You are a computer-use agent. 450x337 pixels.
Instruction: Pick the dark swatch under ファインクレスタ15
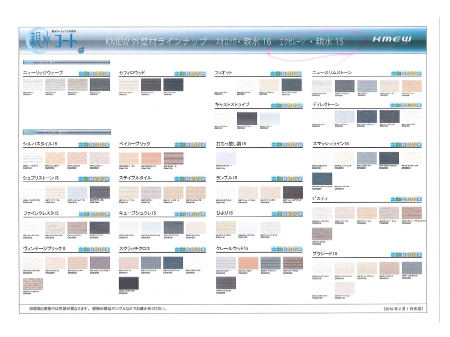(99, 228)
